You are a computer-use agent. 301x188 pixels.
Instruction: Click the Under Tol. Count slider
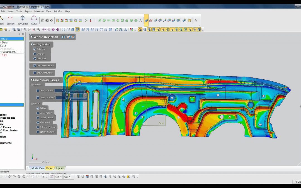pos(78,98)
